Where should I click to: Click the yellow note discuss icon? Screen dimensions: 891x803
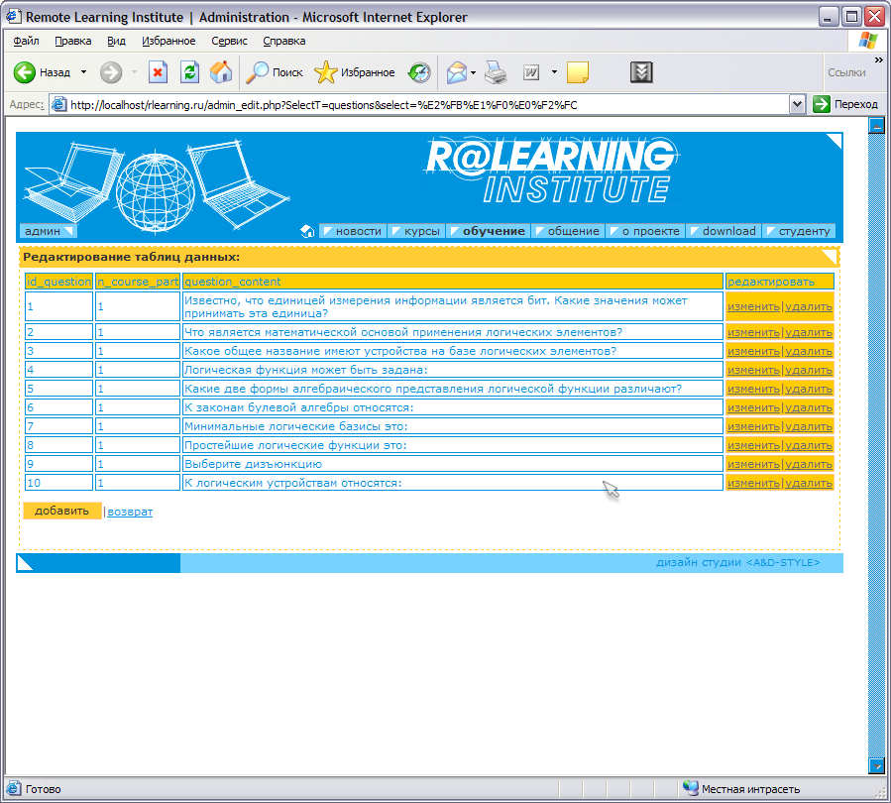578,72
